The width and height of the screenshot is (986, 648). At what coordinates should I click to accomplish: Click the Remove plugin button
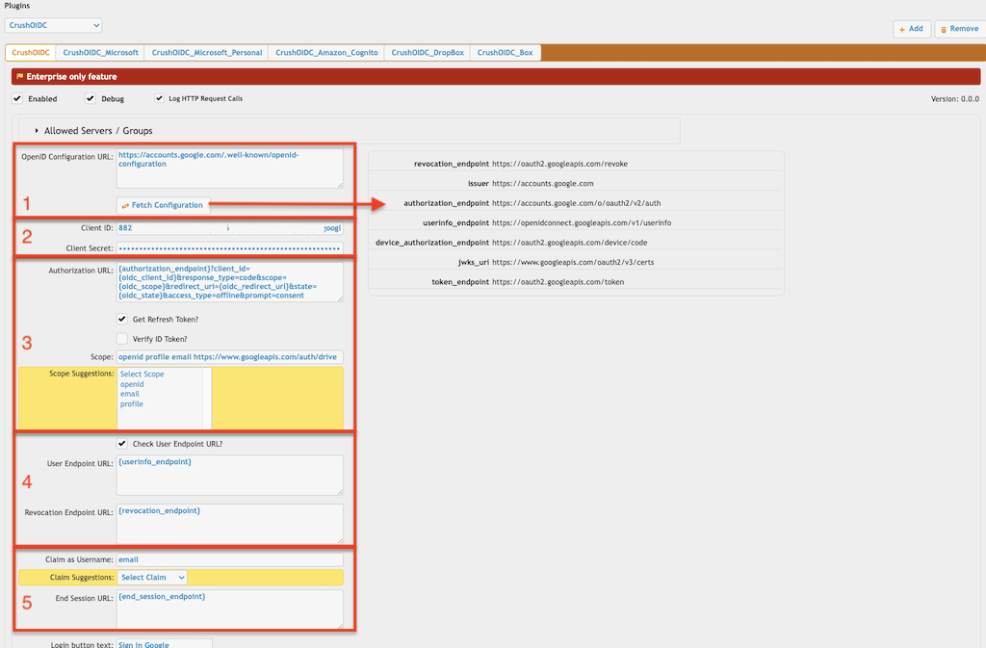[x=959, y=29]
